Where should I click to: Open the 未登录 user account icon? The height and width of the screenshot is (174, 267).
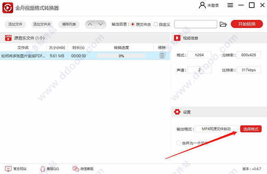(202, 5)
